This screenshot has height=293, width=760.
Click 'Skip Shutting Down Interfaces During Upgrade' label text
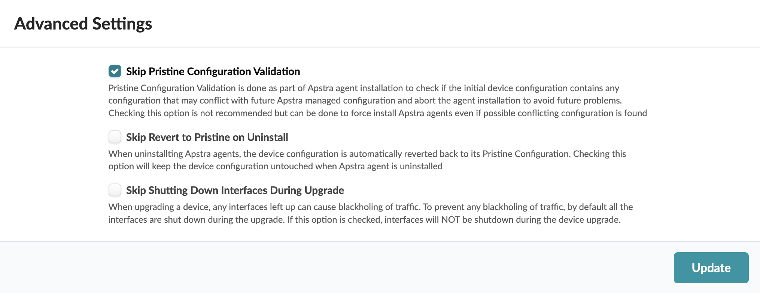coord(235,190)
